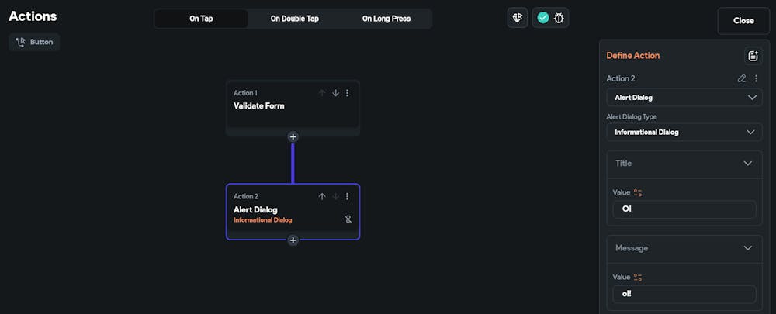Image resolution: width=776 pixels, height=314 pixels.
Task: Click the Close button
Action: click(743, 21)
